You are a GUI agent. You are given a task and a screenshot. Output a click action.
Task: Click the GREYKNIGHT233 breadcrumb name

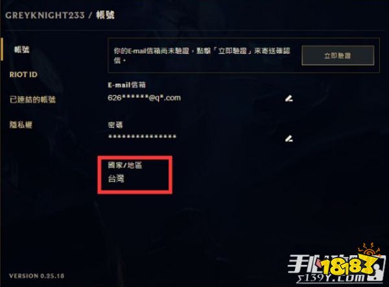tap(45, 16)
